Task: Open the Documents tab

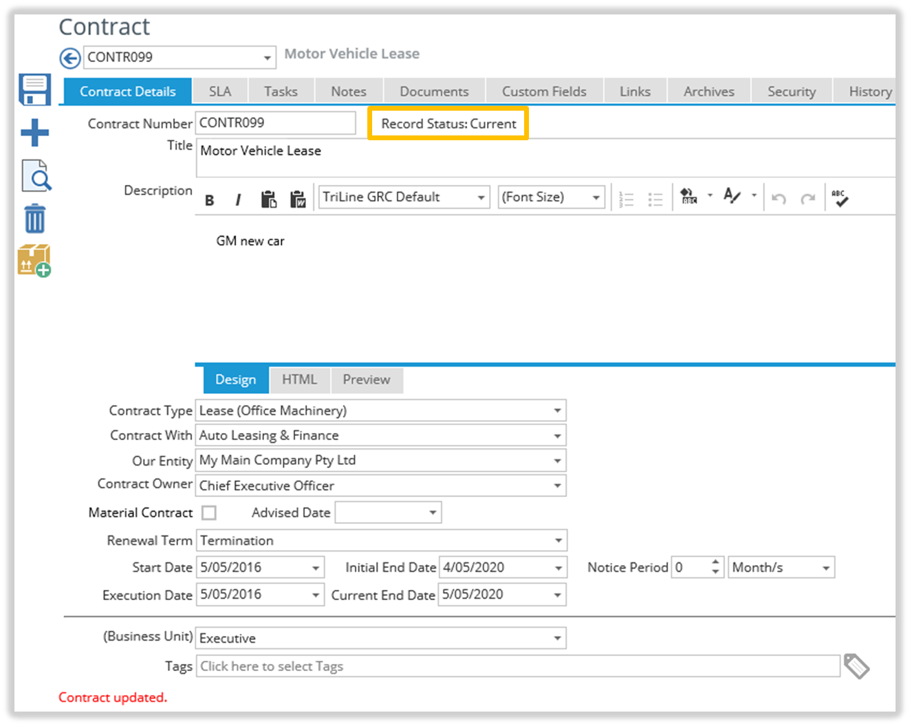Action: click(434, 91)
